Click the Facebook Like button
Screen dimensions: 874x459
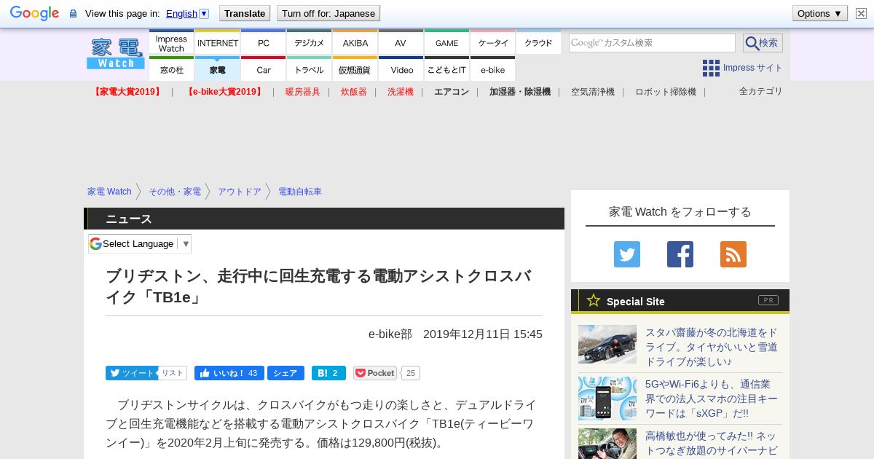[229, 373]
